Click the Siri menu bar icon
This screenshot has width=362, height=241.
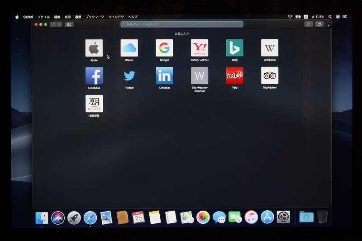(338, 17)
